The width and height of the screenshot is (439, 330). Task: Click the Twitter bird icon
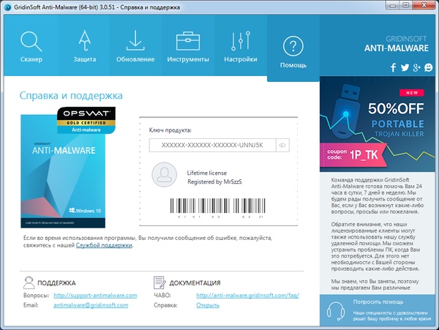(x=405, y=68)
